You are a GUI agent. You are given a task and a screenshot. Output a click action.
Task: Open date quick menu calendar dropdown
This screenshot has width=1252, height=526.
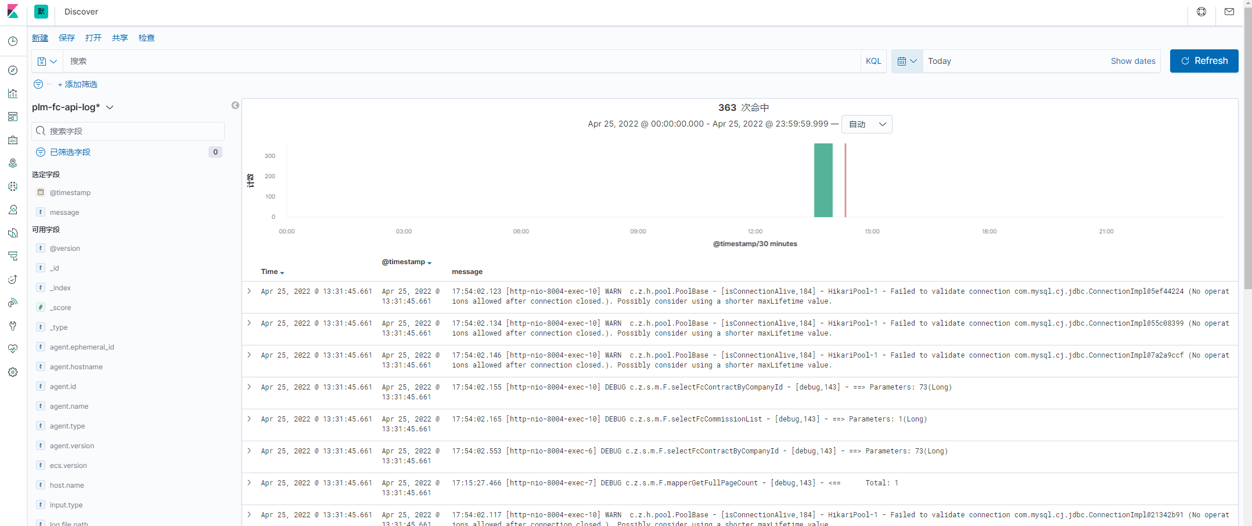tap(907, 61)
